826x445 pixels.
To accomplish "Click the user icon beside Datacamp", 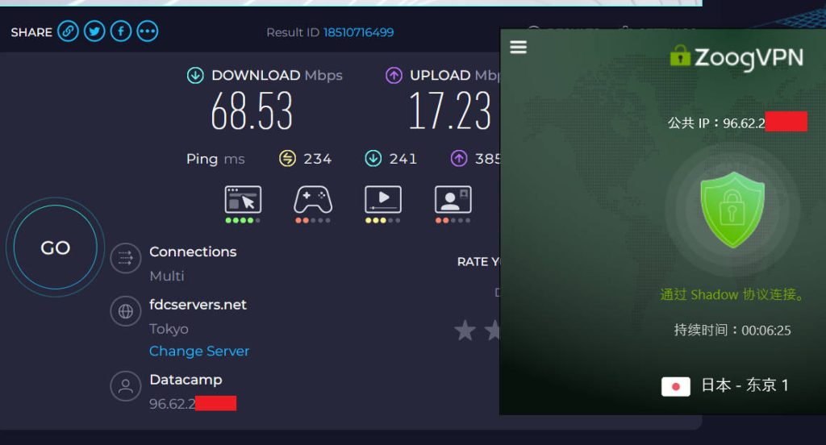I will 126,386.
